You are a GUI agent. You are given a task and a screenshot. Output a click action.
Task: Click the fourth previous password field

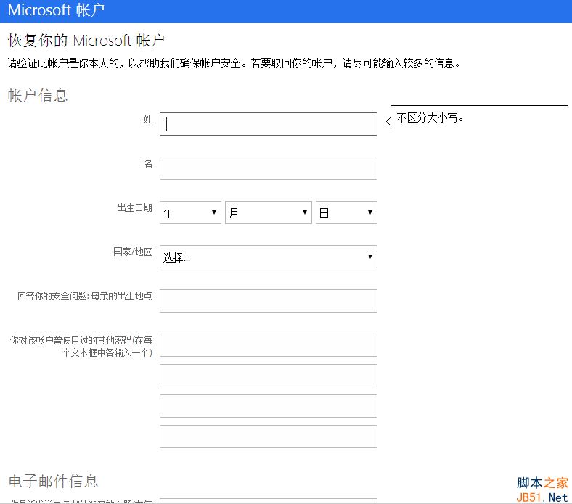pos(269,437)
